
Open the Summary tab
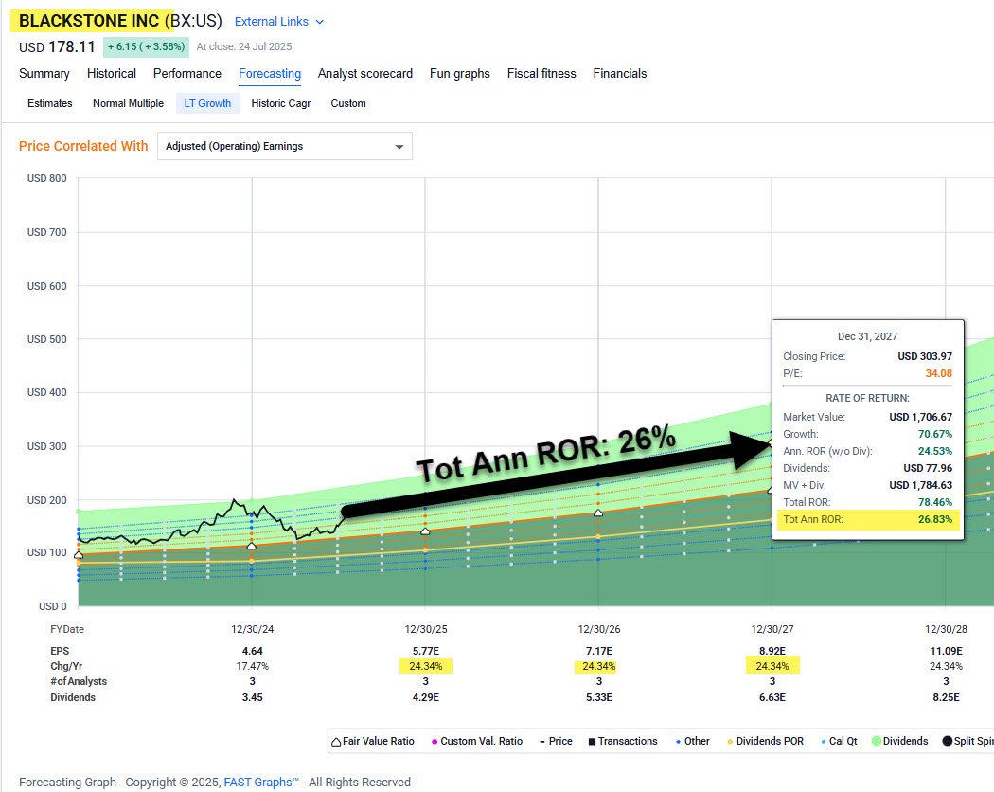pos(44,74)
